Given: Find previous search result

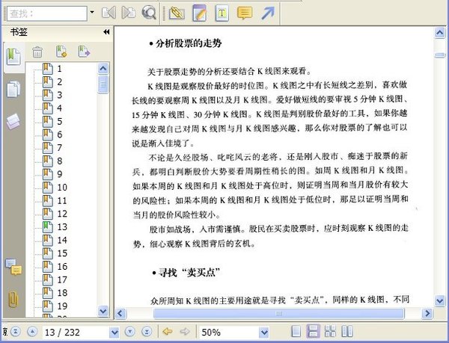Looking at the screenshot, I should coord(109,13).
